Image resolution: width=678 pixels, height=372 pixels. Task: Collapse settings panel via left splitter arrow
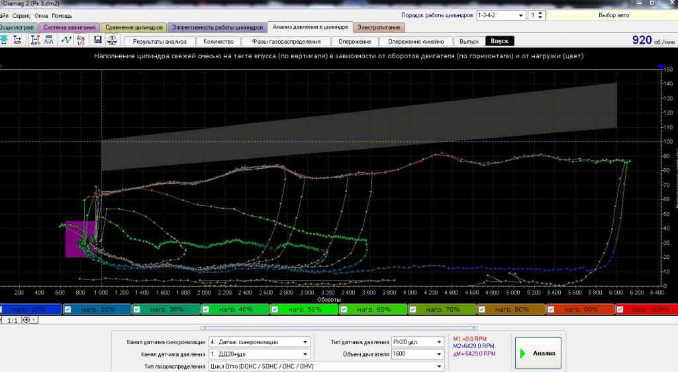pos(203,328)
